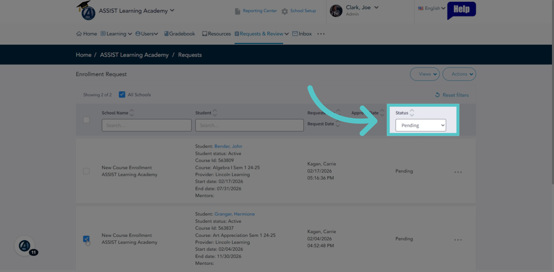Open the Granger, Hermione student link
Screen dimensions: 554x272
pos(235,214)
